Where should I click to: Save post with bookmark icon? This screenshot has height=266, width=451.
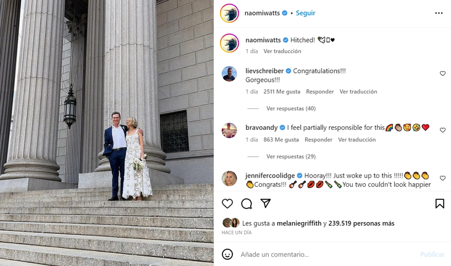439,204
